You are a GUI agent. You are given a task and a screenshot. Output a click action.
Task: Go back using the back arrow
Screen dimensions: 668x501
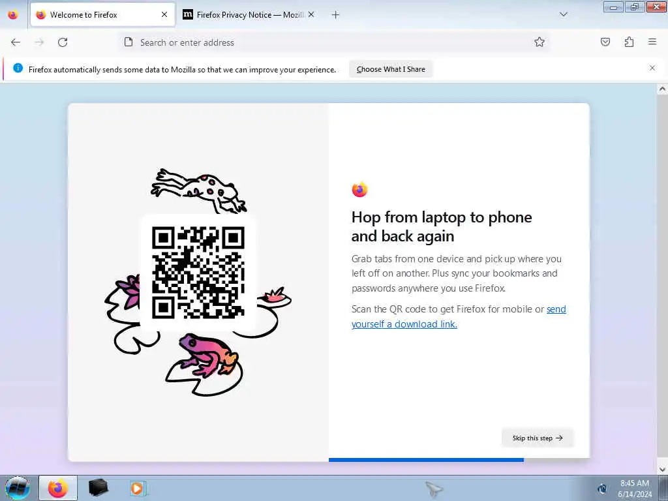[x=16, y=42]
